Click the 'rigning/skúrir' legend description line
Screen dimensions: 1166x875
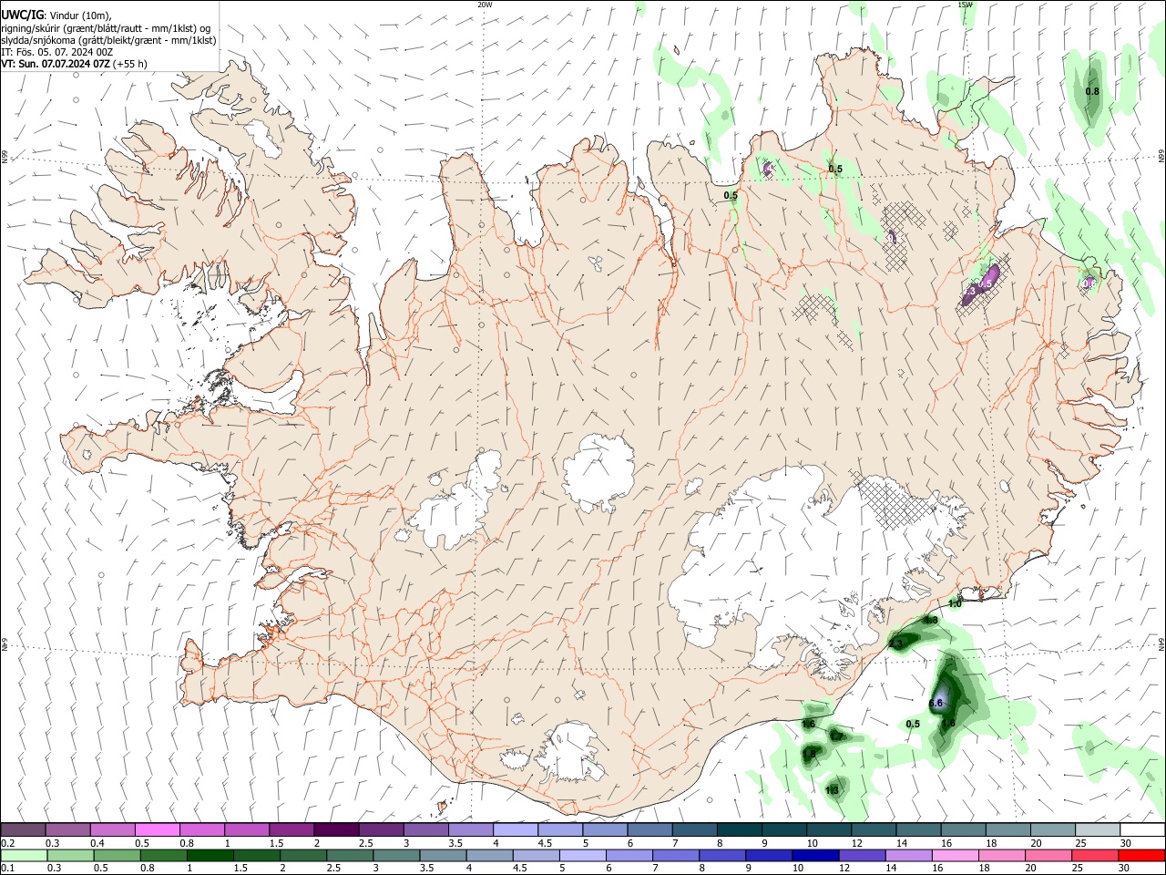[x=105, y=27]
